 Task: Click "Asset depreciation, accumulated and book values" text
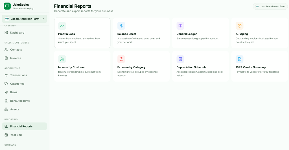200,74
